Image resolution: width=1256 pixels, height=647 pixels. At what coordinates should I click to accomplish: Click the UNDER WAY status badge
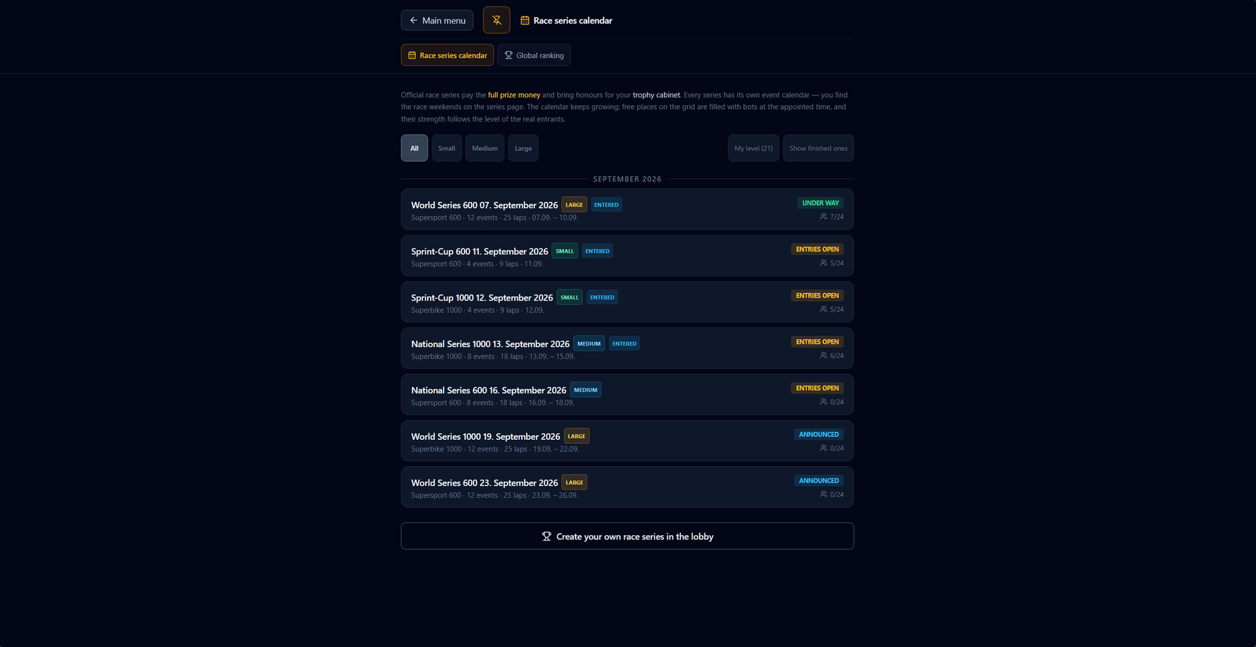820,203
